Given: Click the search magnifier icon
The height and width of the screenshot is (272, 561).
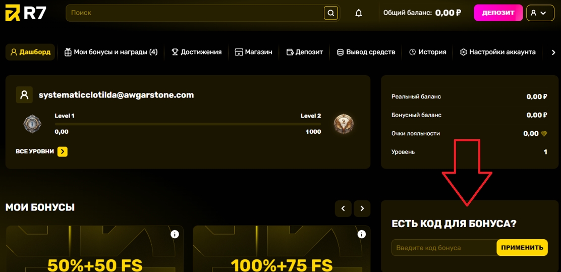Looking at the screenshot, I should pos(331,13).
